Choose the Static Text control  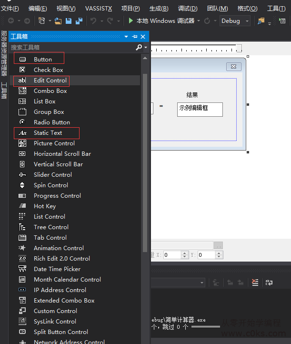point(48,133)
